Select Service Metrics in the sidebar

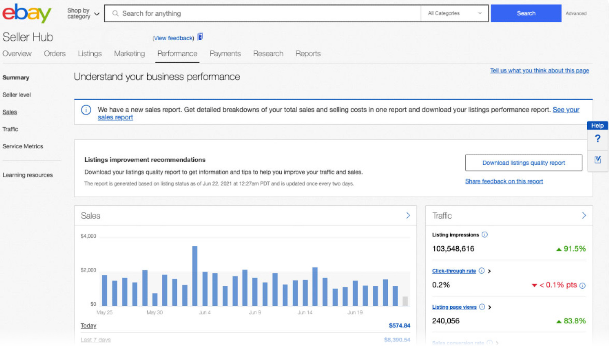[23, 146]
